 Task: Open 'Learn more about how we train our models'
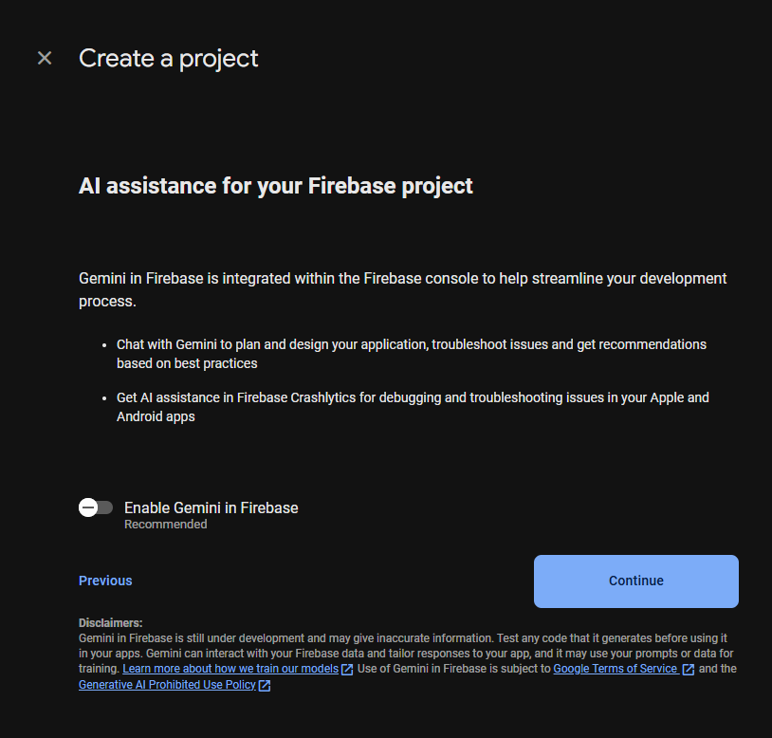230,669
